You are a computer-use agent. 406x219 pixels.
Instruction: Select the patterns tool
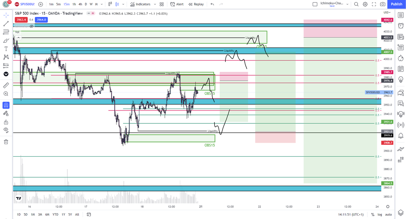(6, 57)
